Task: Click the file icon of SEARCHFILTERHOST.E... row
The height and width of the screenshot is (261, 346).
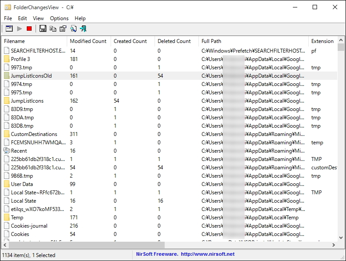Action: [7, 51]
